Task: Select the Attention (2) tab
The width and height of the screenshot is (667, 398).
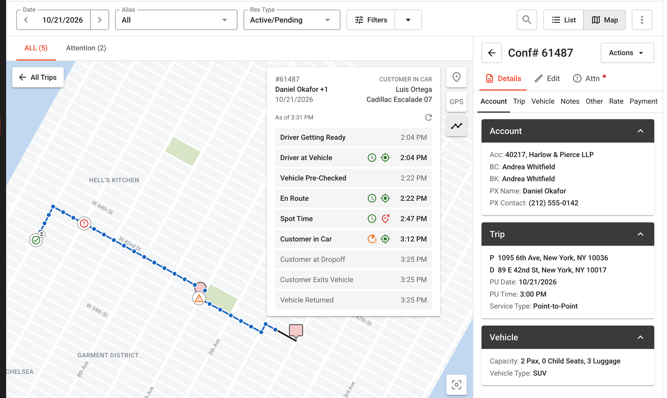Action: 86,48
